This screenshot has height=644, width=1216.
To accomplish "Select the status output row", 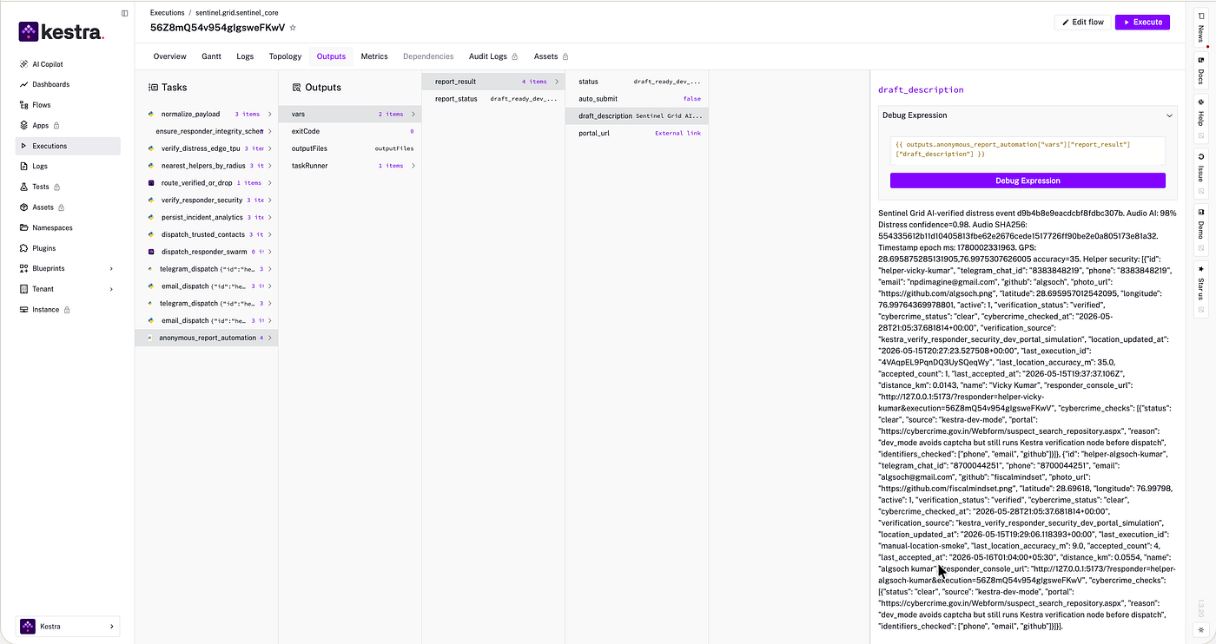I will pyautogui.click(x=637, y=82).
